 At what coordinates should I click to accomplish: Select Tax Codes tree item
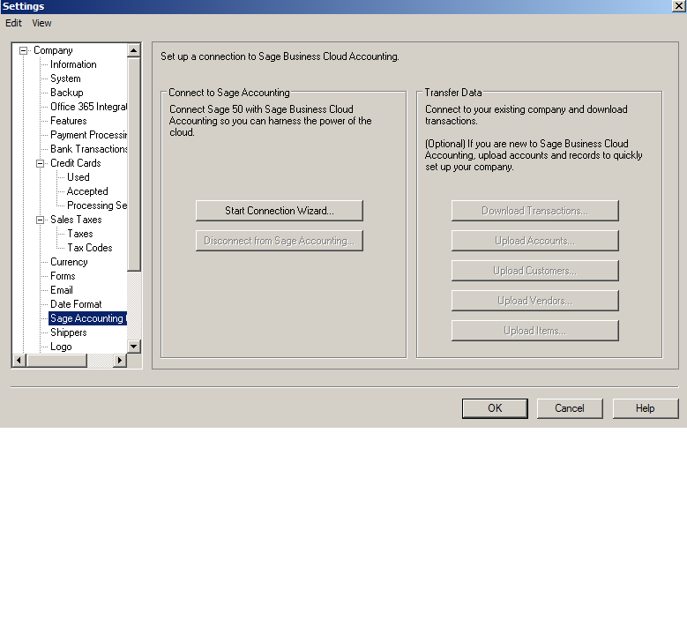tap(89, 248)
